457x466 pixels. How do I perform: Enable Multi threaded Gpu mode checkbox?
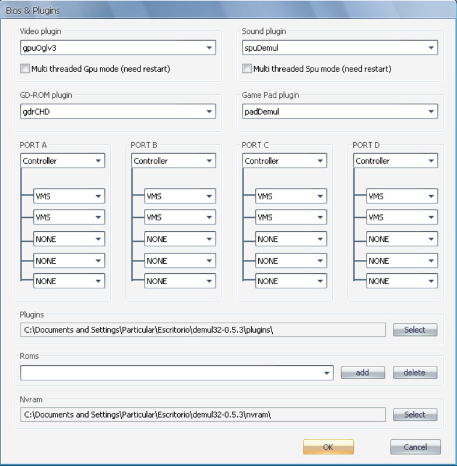(x=25, y=69)
